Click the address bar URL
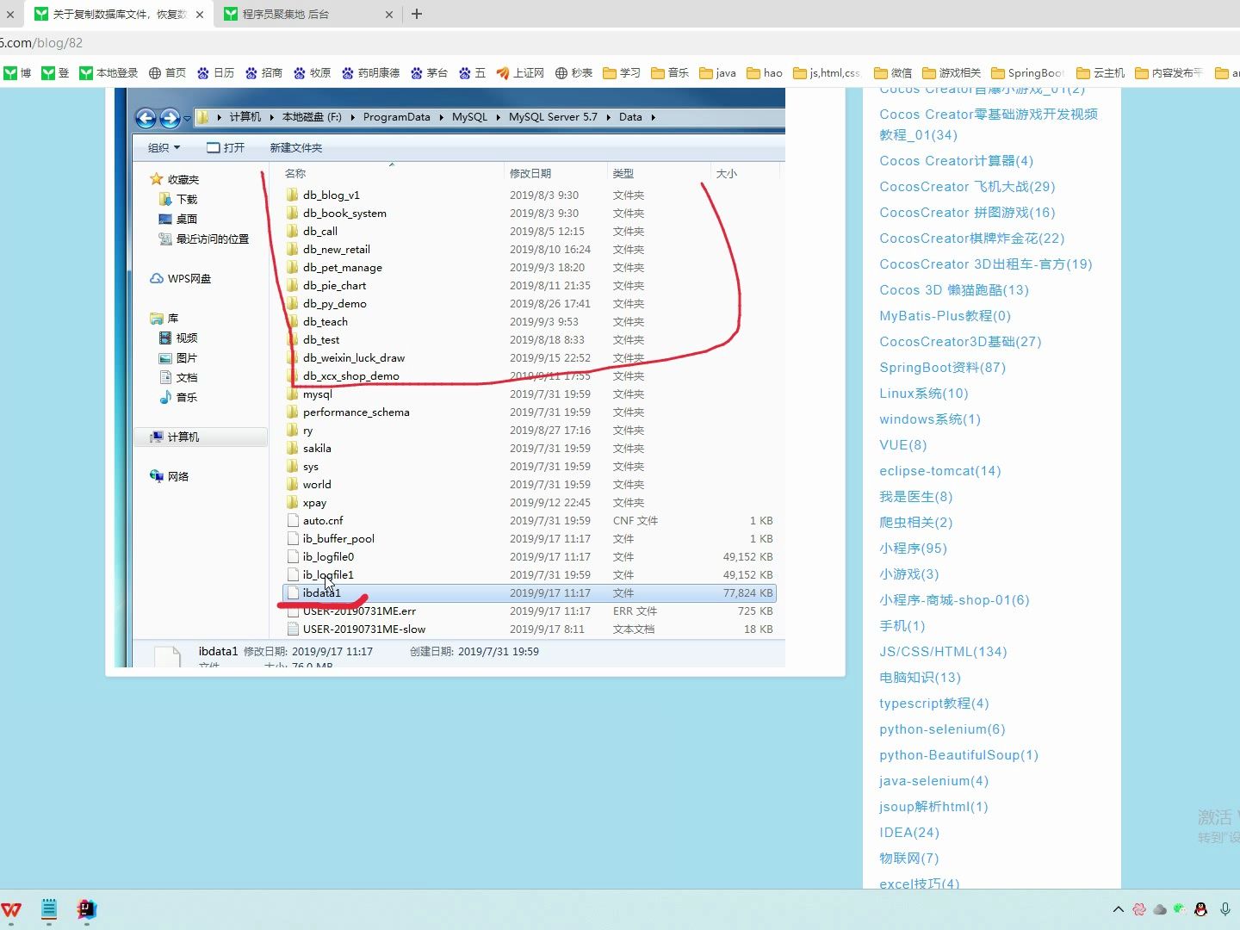The image size is (1240, 930). (x=41, y=42)
